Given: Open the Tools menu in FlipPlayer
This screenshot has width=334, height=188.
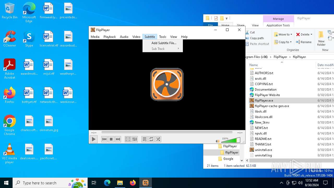Looking at the screenshot, I should pyautogui.click(x=163, y=37).
